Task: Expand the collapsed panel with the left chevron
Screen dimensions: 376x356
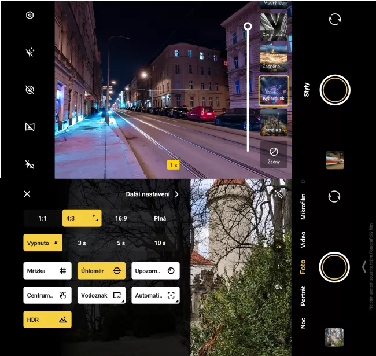Action: click(364, 266)
